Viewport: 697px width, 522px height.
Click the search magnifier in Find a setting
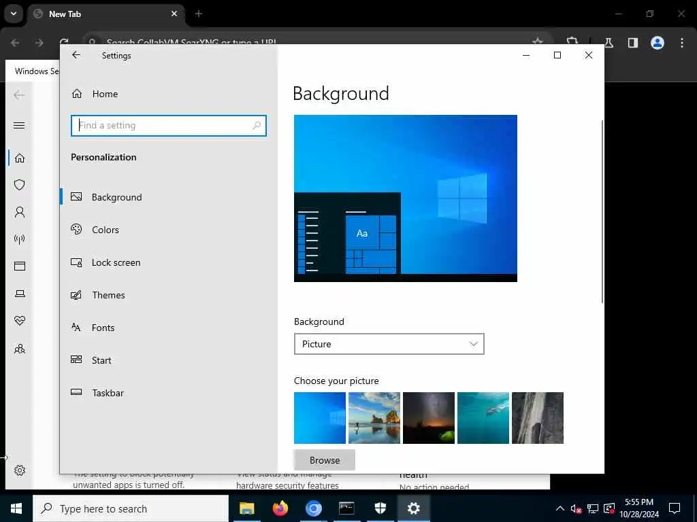(x=257, y=126)
